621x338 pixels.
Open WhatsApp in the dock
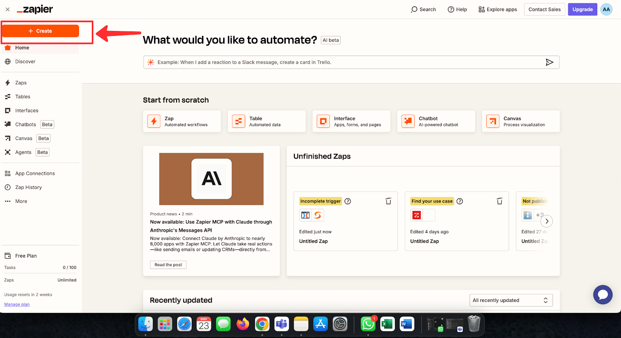pyautogui.click(x=368, y=324)
